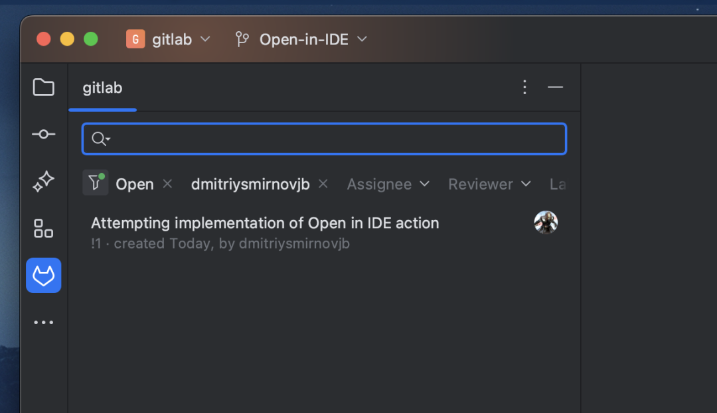Change the dmitriysmirnovjb author filter
The image size is (717, 413).
(250, 184)
